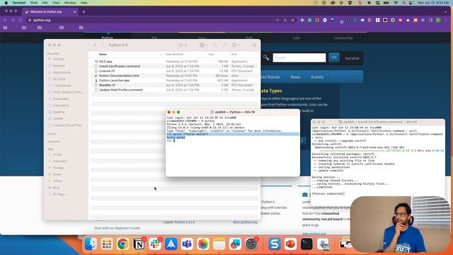Open Documents in Finder sidebar
Image resolution: width=453 pixels, height=255 pixels.
[x=61, y=106]
